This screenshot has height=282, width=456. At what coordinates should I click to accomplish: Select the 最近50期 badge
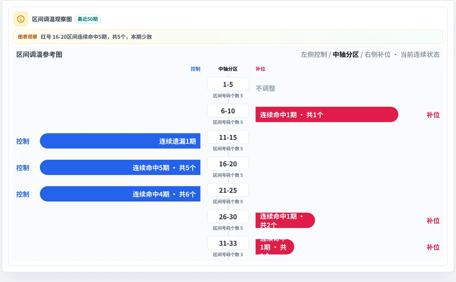(88, 19)
